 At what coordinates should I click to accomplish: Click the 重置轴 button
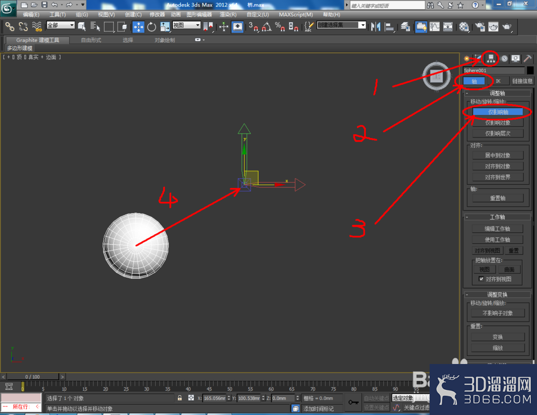click(498, 198)
